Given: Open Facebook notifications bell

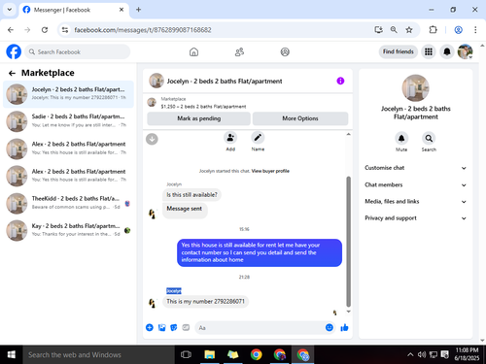Looking at the screenshot, I should coord(447,51).
